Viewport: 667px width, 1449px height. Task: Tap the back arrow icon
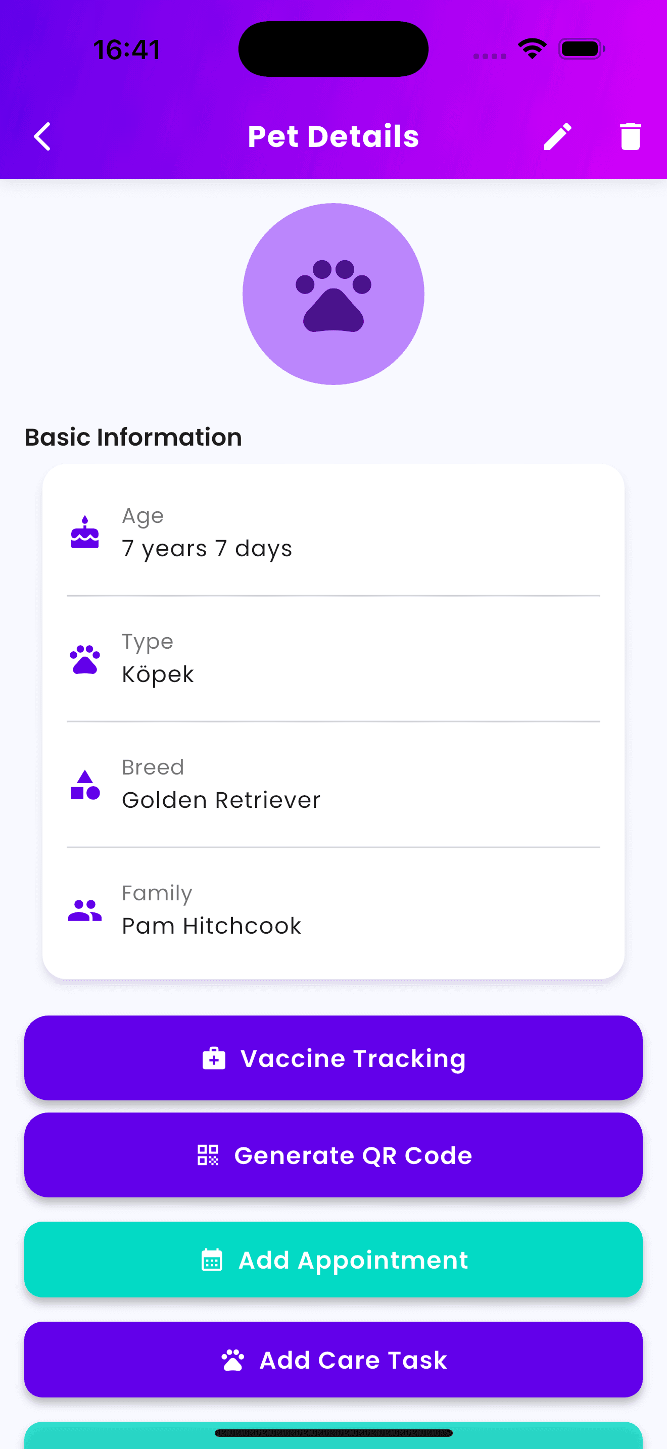point(42,137)
